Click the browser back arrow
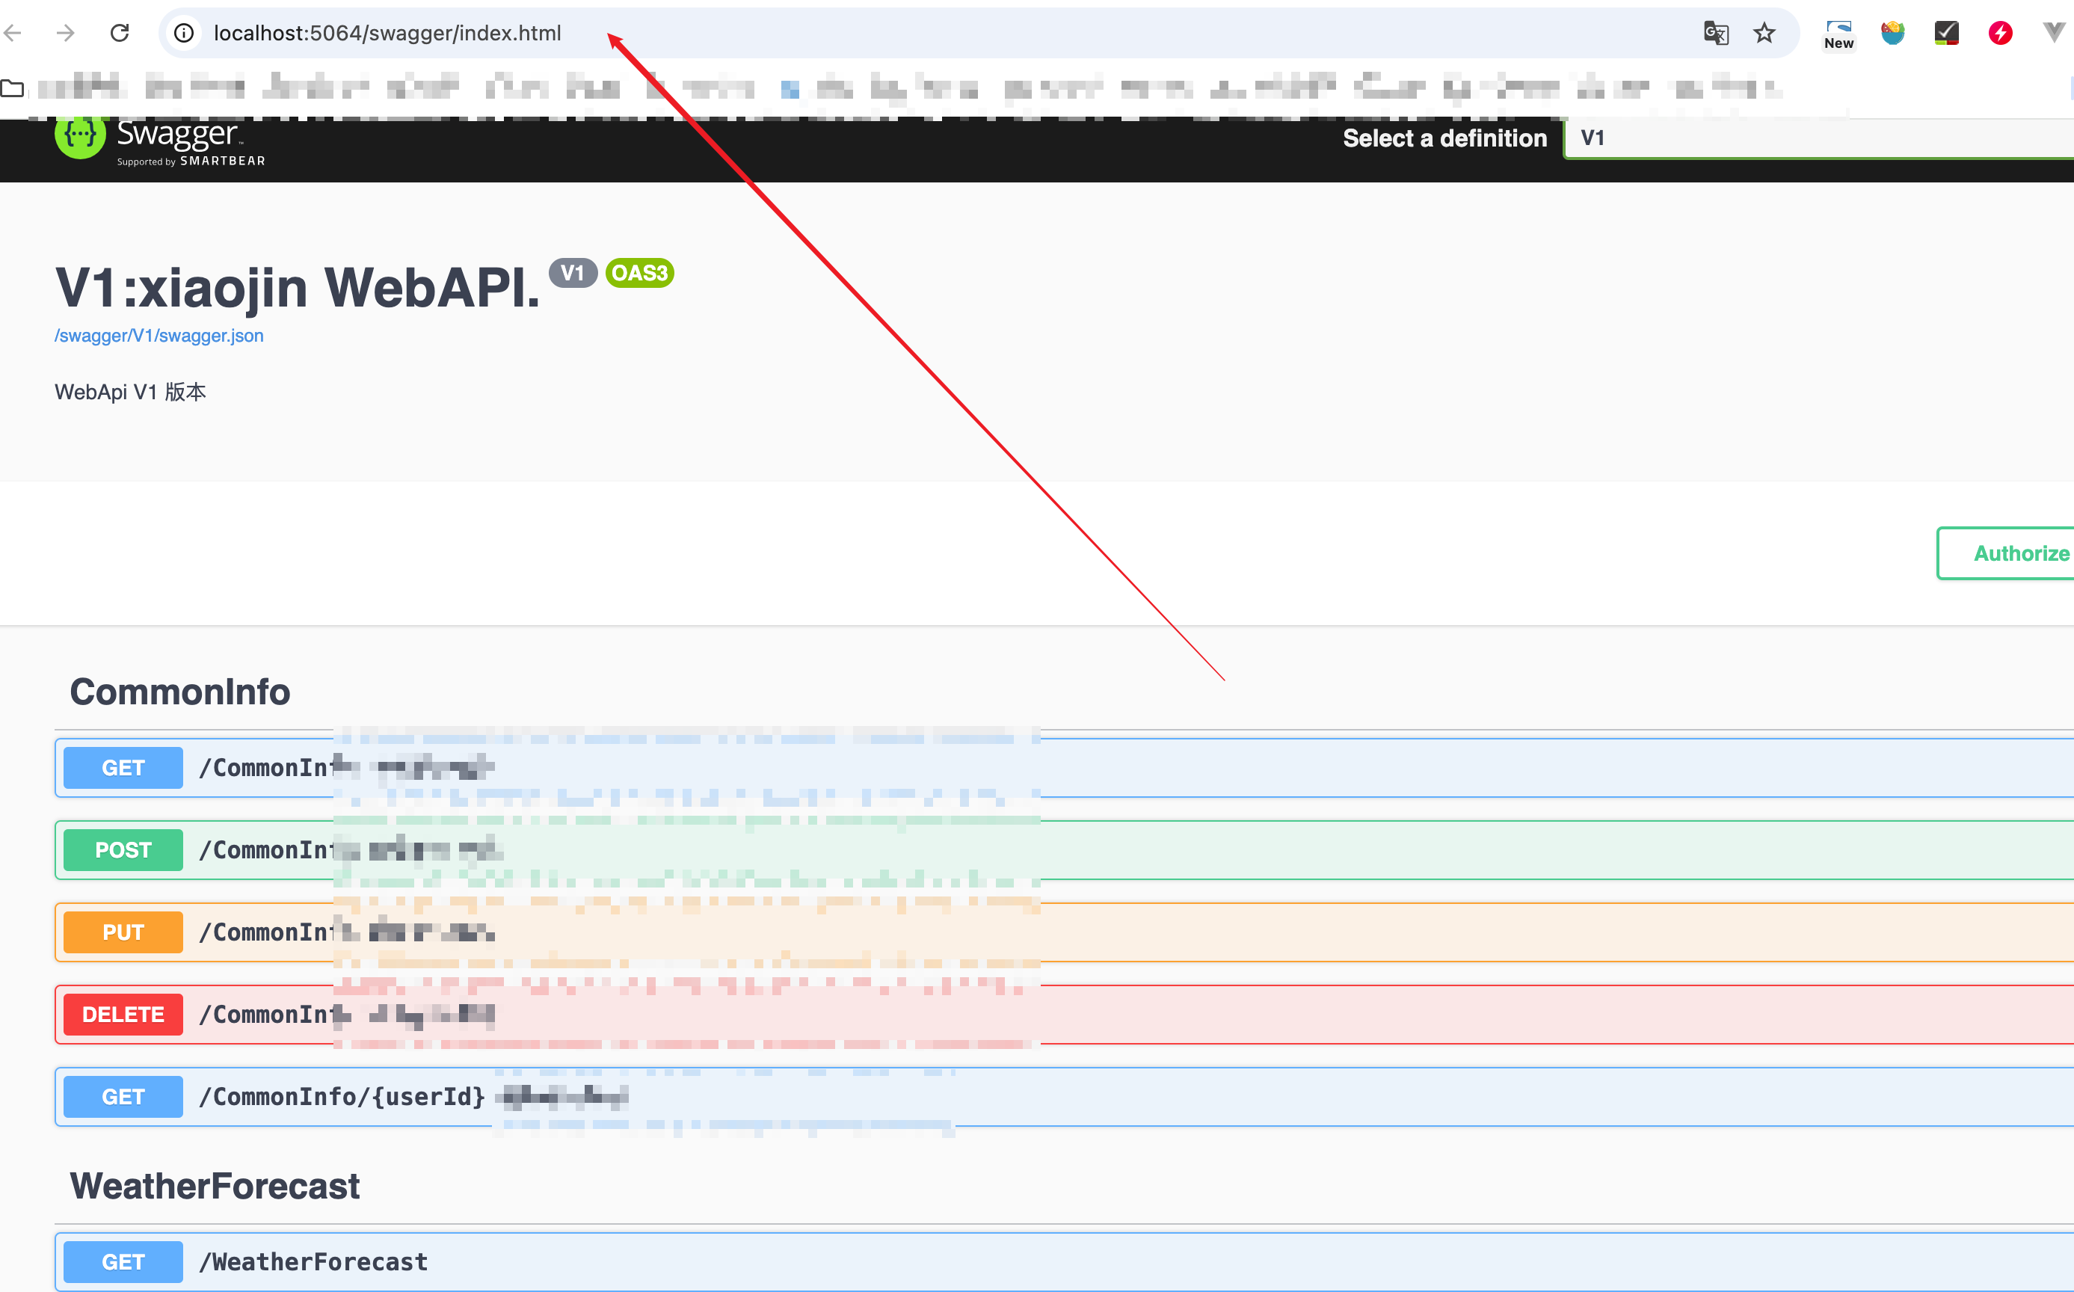Image resolution: width=2074 pixels, height=1292 pixels. [x=13, y=32]
